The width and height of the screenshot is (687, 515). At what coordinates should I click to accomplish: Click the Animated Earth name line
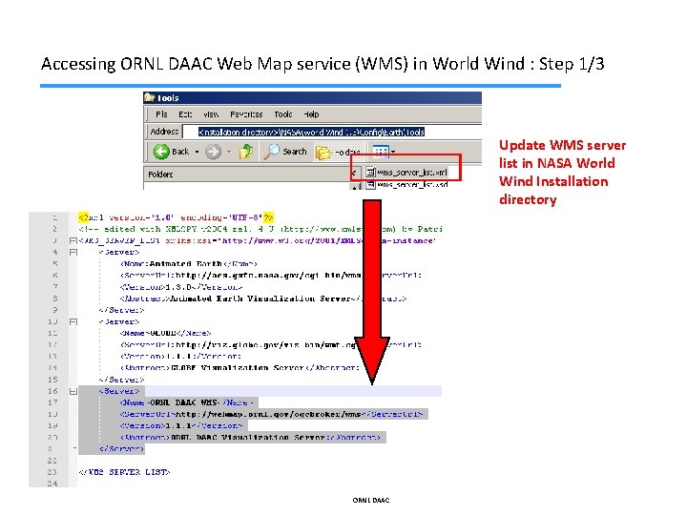[188, 263]
